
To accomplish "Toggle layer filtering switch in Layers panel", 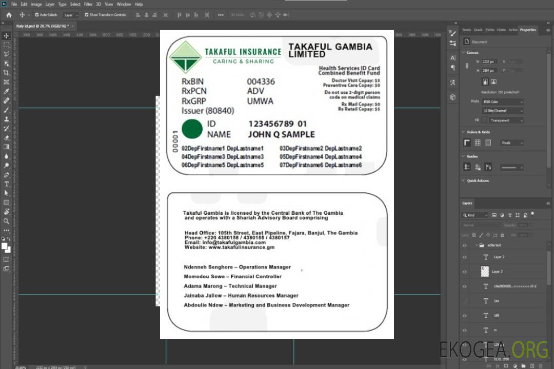I will 532,214.
